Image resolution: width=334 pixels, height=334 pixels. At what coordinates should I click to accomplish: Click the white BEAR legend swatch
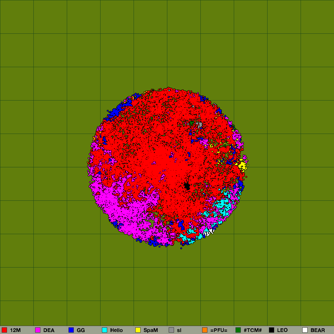click(x=305, y=330)
